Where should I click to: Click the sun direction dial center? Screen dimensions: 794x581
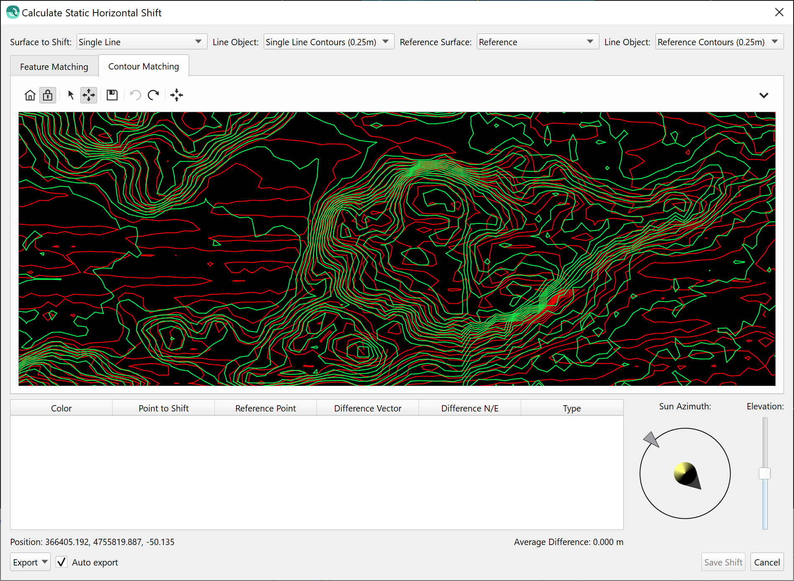click(x=685, y=473)
